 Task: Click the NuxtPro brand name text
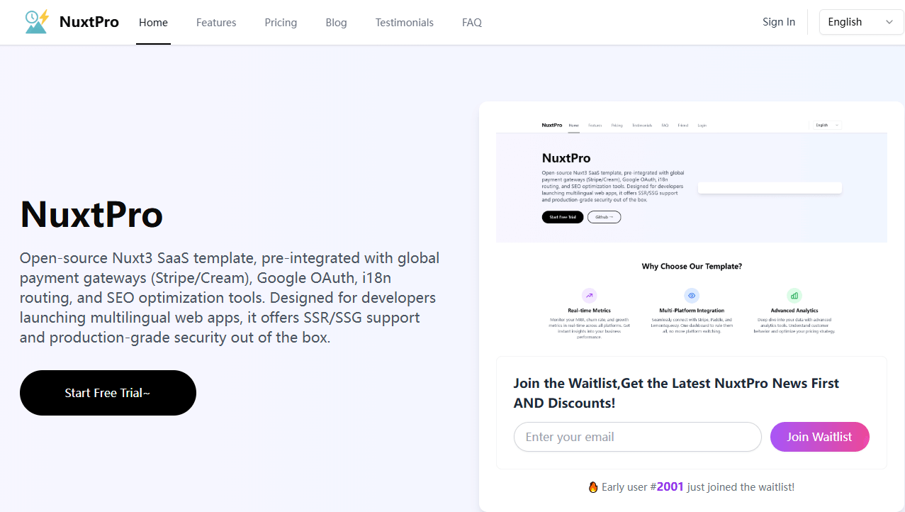pos(89,22)
